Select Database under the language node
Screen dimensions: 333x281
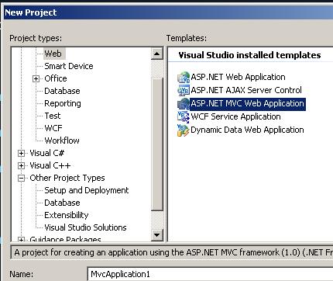tap(62, 91)
